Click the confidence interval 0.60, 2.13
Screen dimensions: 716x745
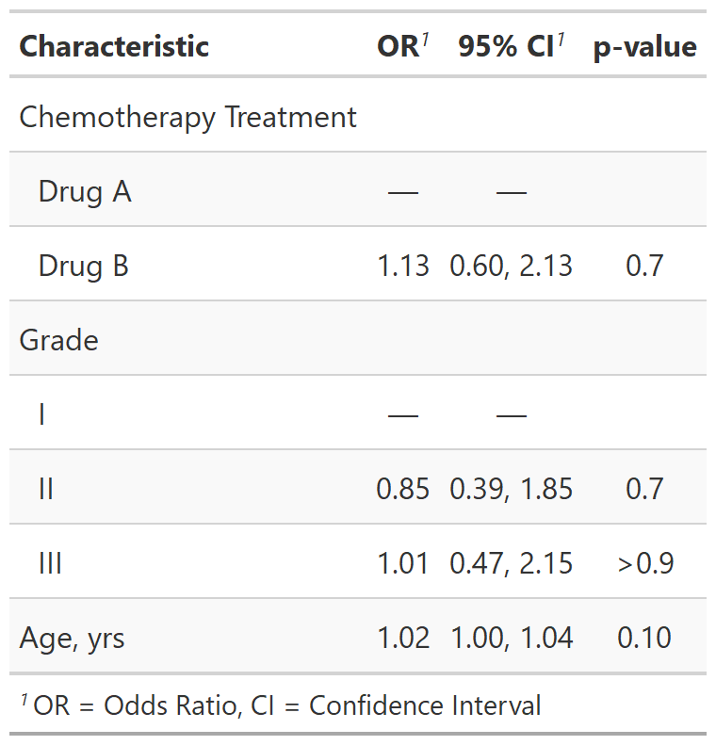point(511,267)
